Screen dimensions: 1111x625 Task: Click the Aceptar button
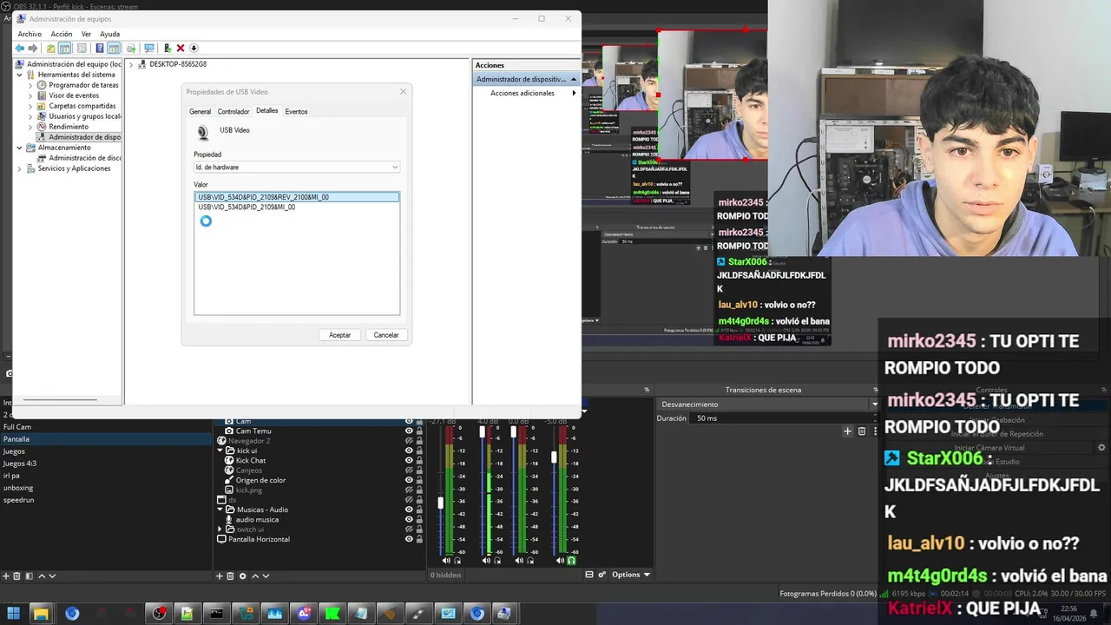click(339, 335)
